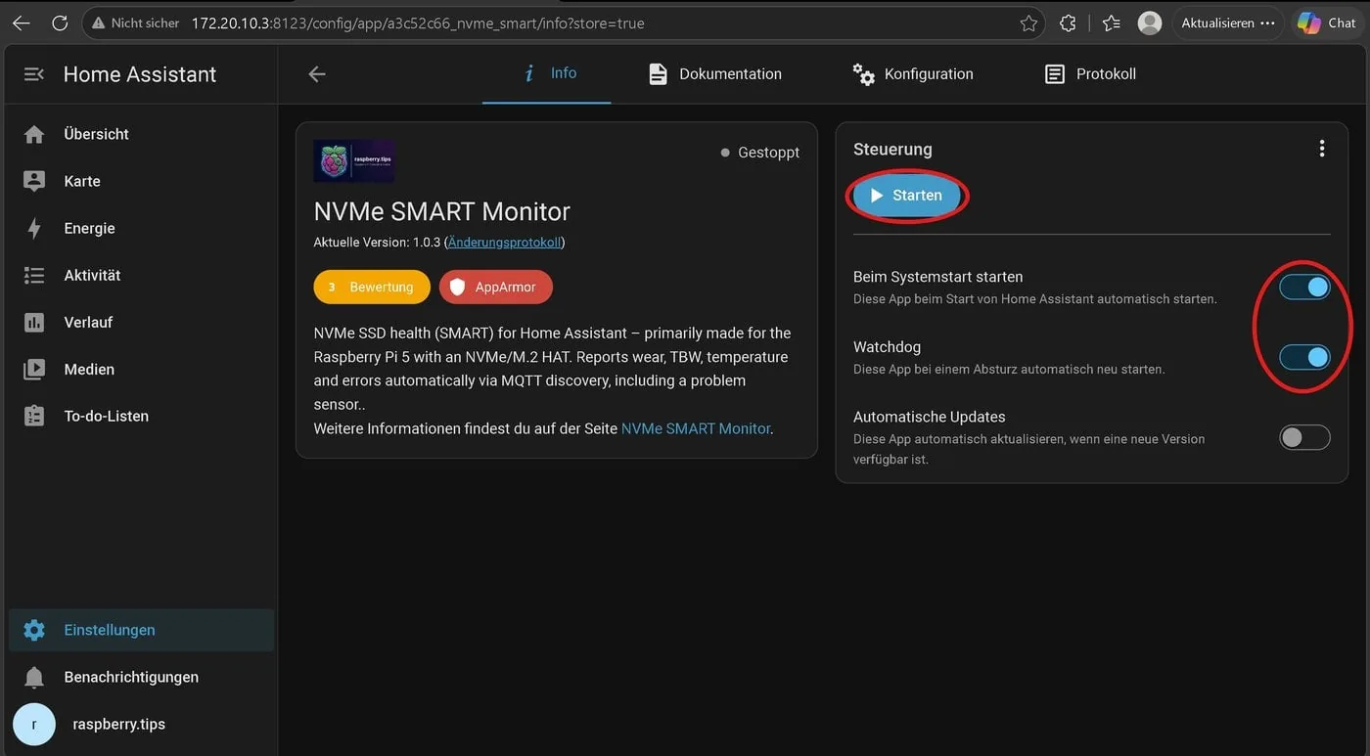The width and height of the screenshot is (1370, 756).
Task: Open To-do-Listen in the sidebar
Action: [x=139, y=416]
